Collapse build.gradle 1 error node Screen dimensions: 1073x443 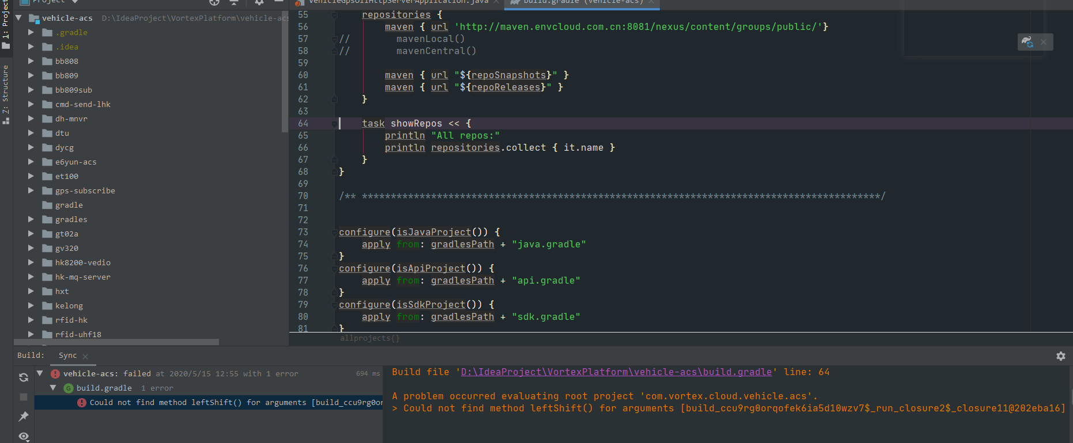[52, 388]
